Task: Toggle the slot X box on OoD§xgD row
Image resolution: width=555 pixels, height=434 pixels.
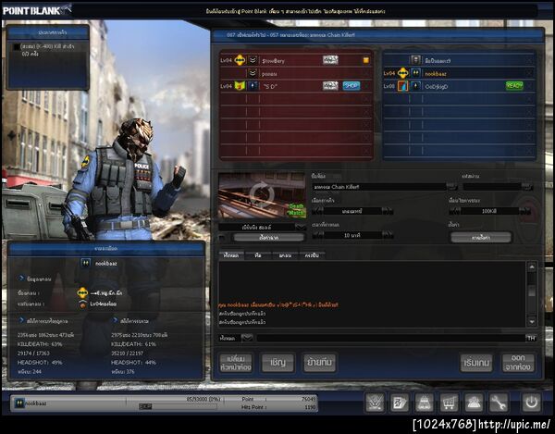Action: pyautogui.click(x=529, y=86)
